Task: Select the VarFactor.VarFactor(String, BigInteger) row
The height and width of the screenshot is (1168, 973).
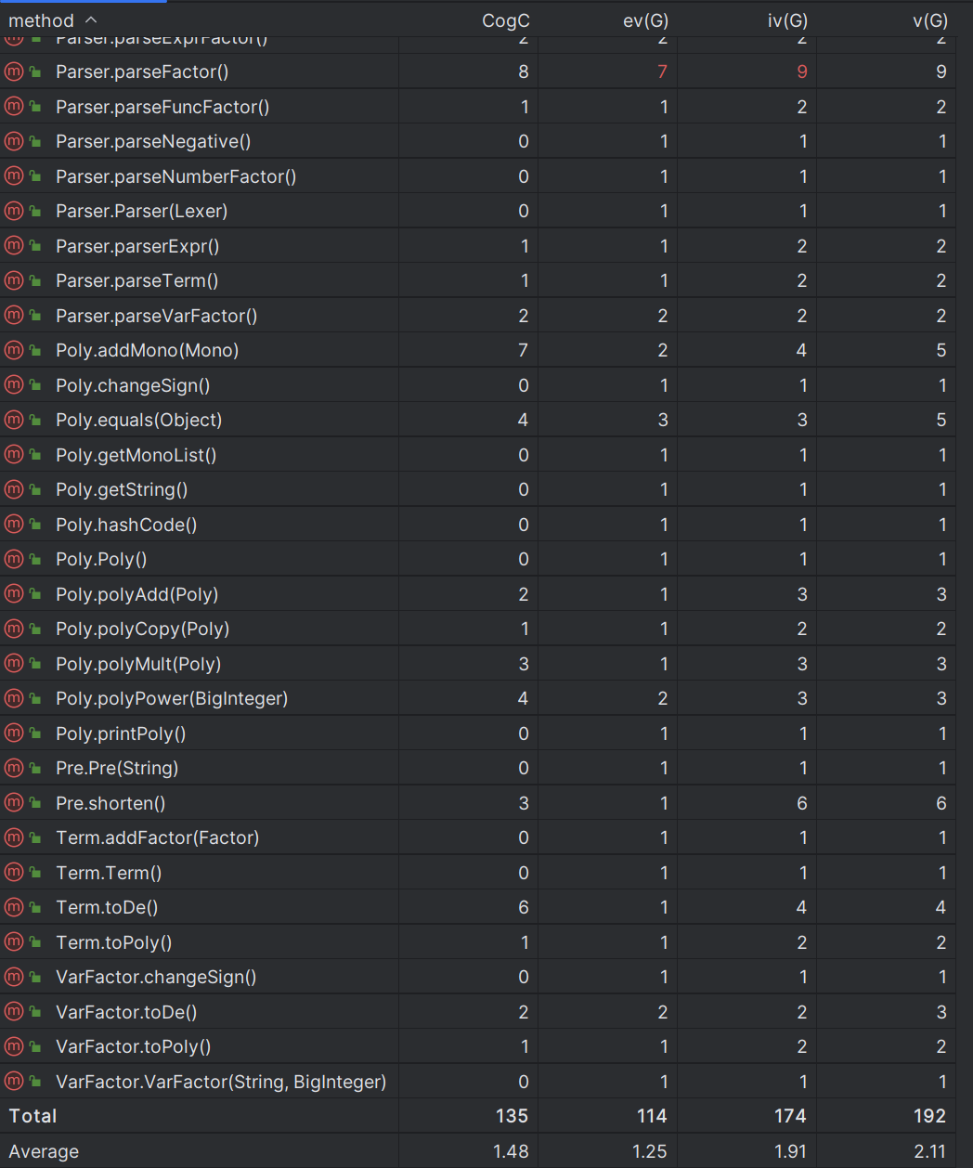Action: (486, 1082)
